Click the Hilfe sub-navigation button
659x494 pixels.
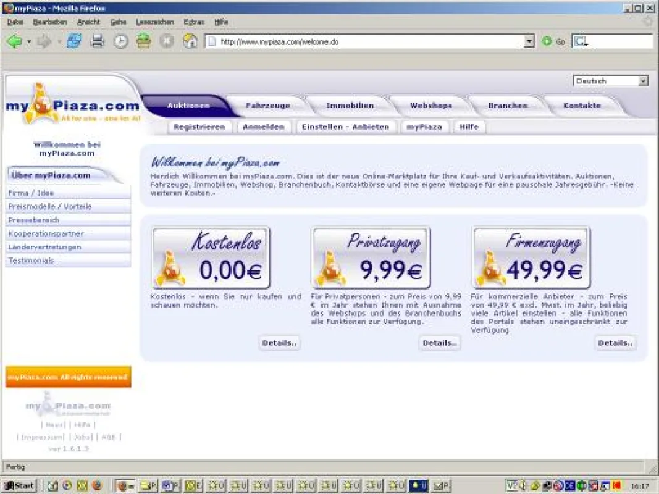(469, 127)
